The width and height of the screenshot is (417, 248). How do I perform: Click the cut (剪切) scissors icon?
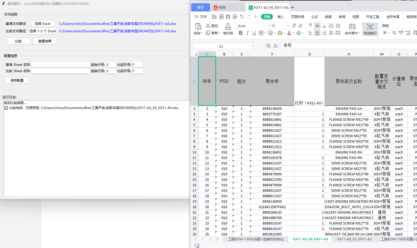208,26
